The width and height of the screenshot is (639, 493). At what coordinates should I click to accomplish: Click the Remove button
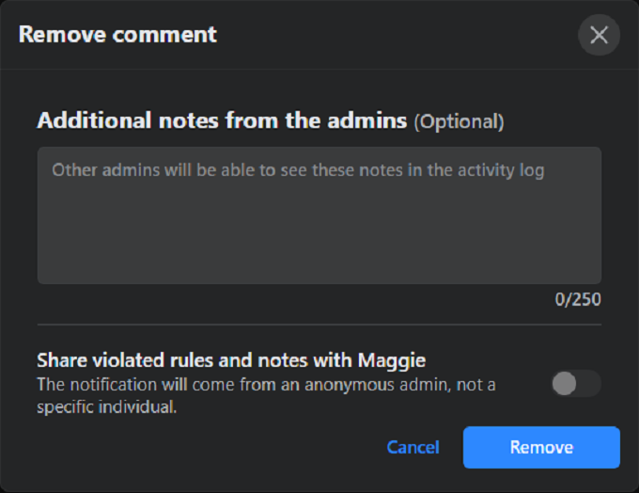coord(541,447)
